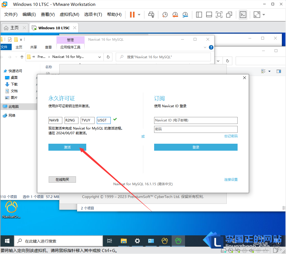Click the VMware console view icon

pos(243,14)
